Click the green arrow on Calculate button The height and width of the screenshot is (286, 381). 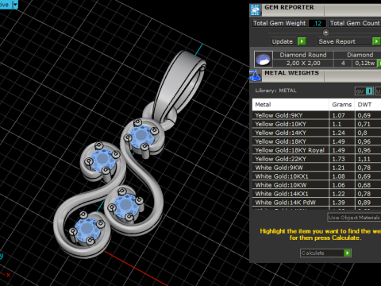tap(348, 253)
